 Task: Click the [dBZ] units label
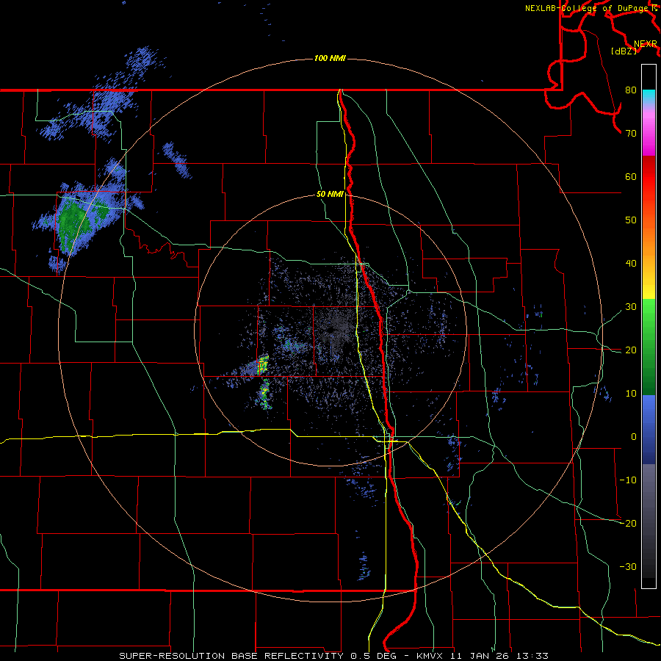624,51
